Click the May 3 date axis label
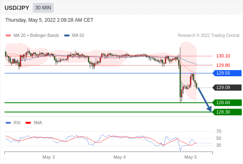Image resolution: width=243 pixels, height=164 pixels. pos(49,157)
